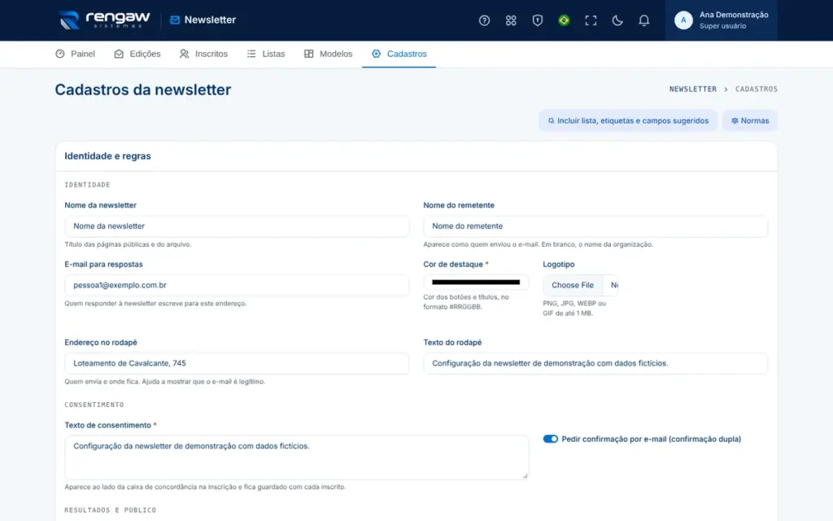Open the help question mark icon

[x=484, y=20]
